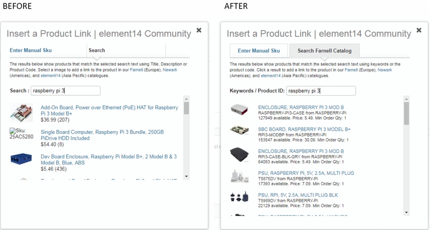Click the Search field containing raspberry pi 3

[x=65, y=91]
